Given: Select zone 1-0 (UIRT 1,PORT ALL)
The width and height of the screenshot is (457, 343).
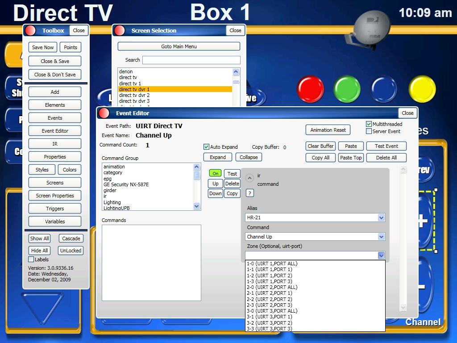Looking at the screenshot, I should [x=315, y=264].
